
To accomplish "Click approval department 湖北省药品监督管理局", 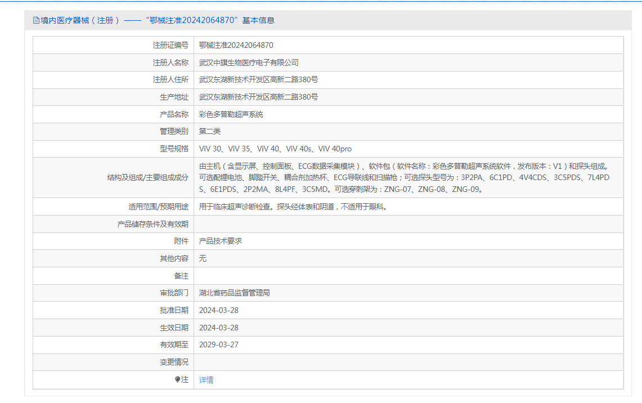I will (x=235, y=293).
